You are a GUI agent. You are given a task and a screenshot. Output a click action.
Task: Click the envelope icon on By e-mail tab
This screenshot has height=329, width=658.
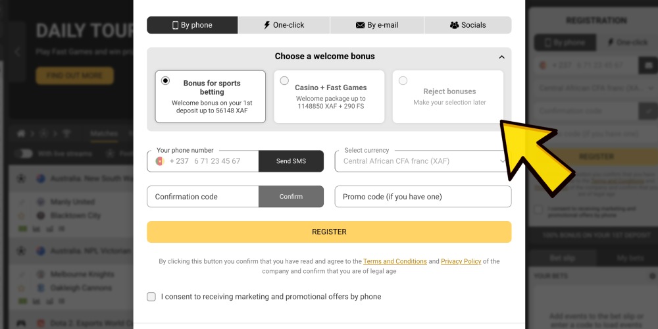tap(360, 25)
